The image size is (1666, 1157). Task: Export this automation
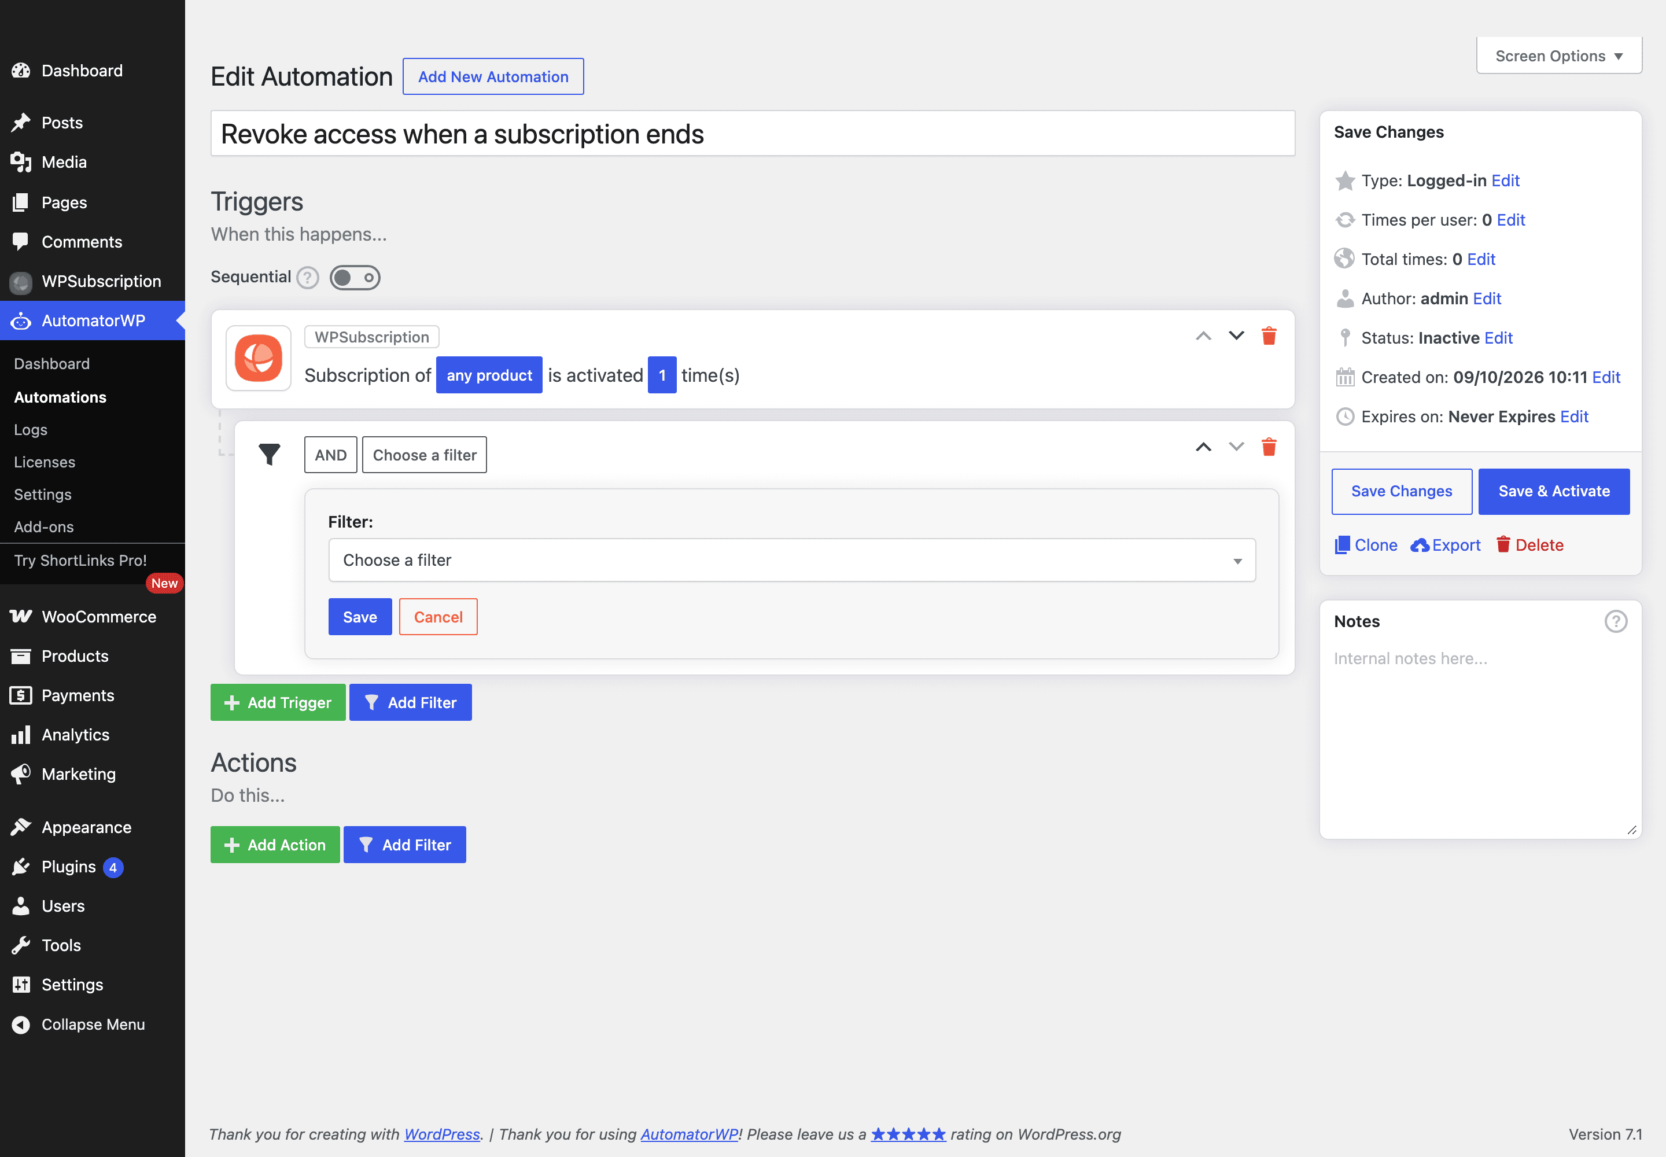[1446, 545]
